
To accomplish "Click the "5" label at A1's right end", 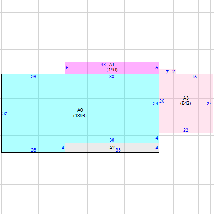I will click(157, 68).
